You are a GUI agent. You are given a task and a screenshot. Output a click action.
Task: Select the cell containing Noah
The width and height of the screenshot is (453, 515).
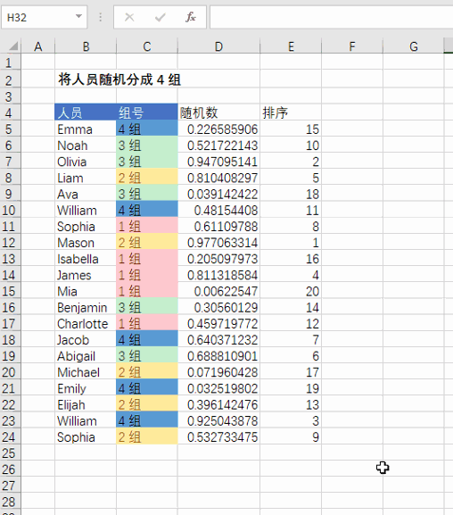point(86,145)
